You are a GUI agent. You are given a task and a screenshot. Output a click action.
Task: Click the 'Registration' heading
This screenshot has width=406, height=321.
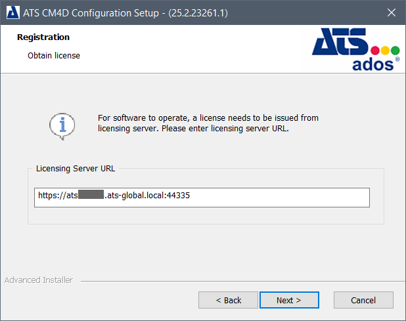point(43,37)
